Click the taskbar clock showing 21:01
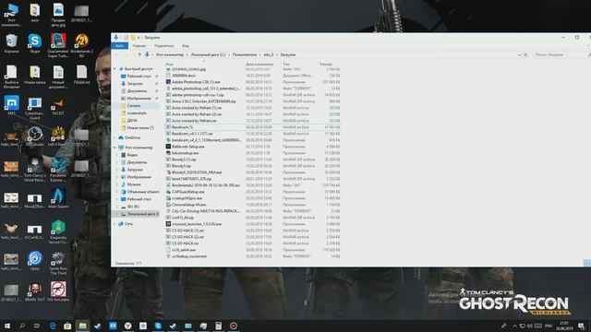Viewport: 591px width, 332px height. tap(564, 326)
